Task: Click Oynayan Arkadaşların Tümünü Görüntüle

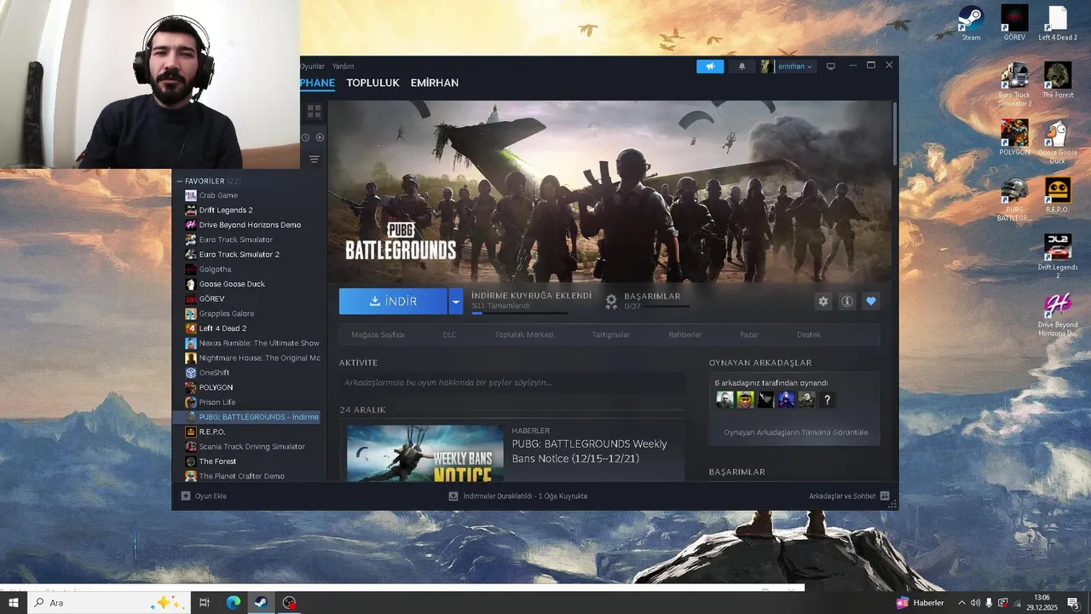Action: point(795,432)
